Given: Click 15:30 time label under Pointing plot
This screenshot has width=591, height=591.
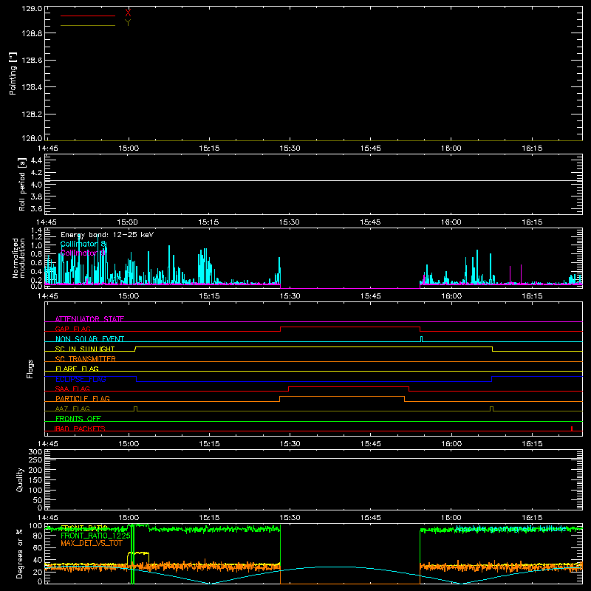Looking at the screenshot, I should pos(290,148).
